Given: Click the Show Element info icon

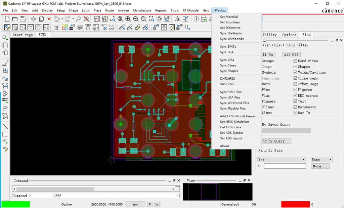Looking at the screenshot, I should point(196,19).
